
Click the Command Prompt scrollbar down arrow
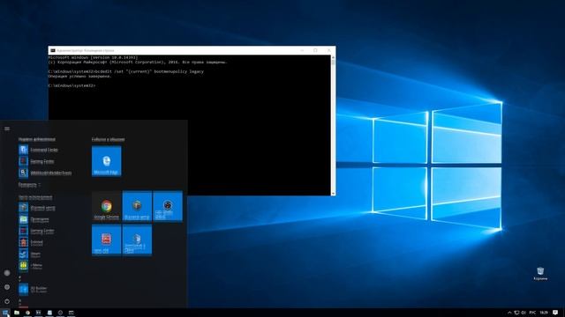pyautogui.click(x=333, y=194)
